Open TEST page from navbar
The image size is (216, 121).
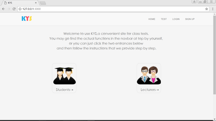point(164,19)
